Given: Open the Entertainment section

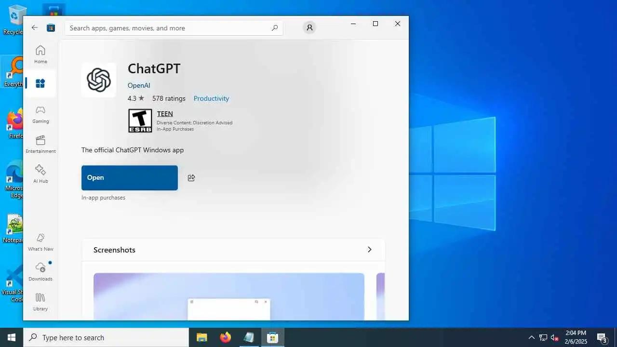Looking at the screenshot, I should tap(40, 144).
